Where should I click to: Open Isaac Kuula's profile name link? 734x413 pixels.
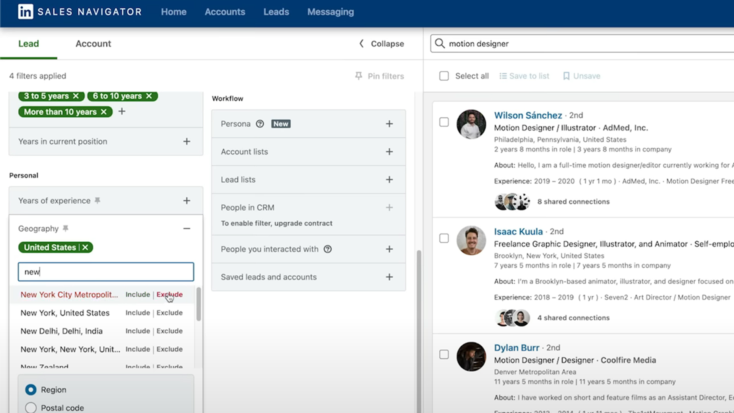click(x=518, y=231)
